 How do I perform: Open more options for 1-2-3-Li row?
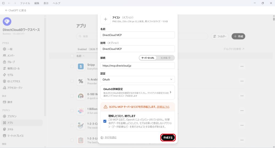[x=242, y=140]
